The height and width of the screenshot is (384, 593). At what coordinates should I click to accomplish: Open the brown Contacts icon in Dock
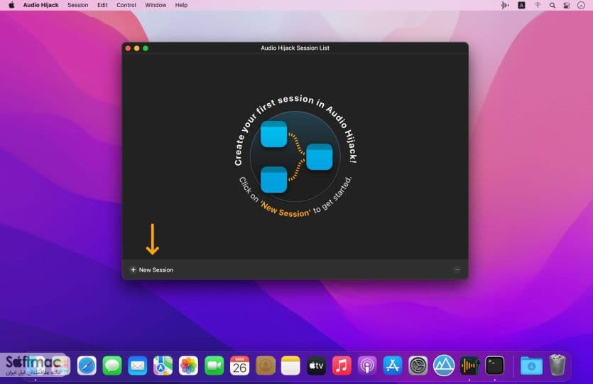pos(265,366)
